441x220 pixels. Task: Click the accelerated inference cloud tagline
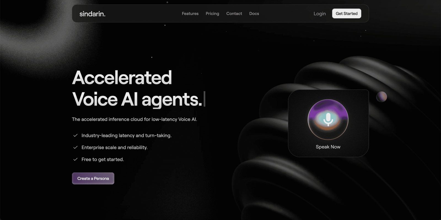[135, 119]
